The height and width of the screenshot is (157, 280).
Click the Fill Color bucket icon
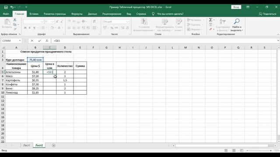pyautogui.click(x=52, y=28)
